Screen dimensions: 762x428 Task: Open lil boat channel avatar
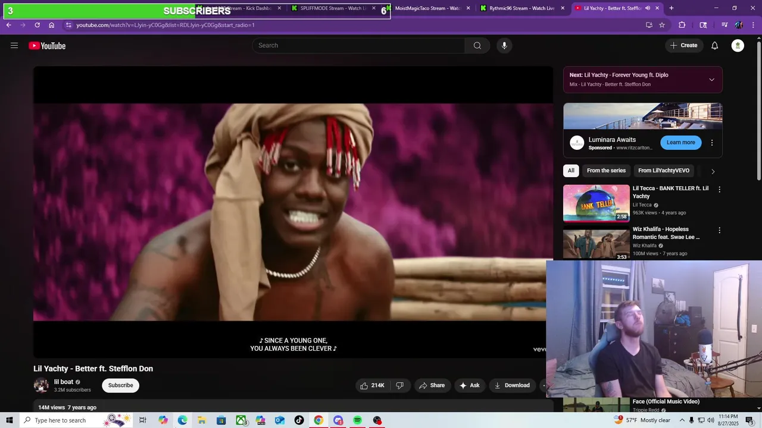point(41,385)
